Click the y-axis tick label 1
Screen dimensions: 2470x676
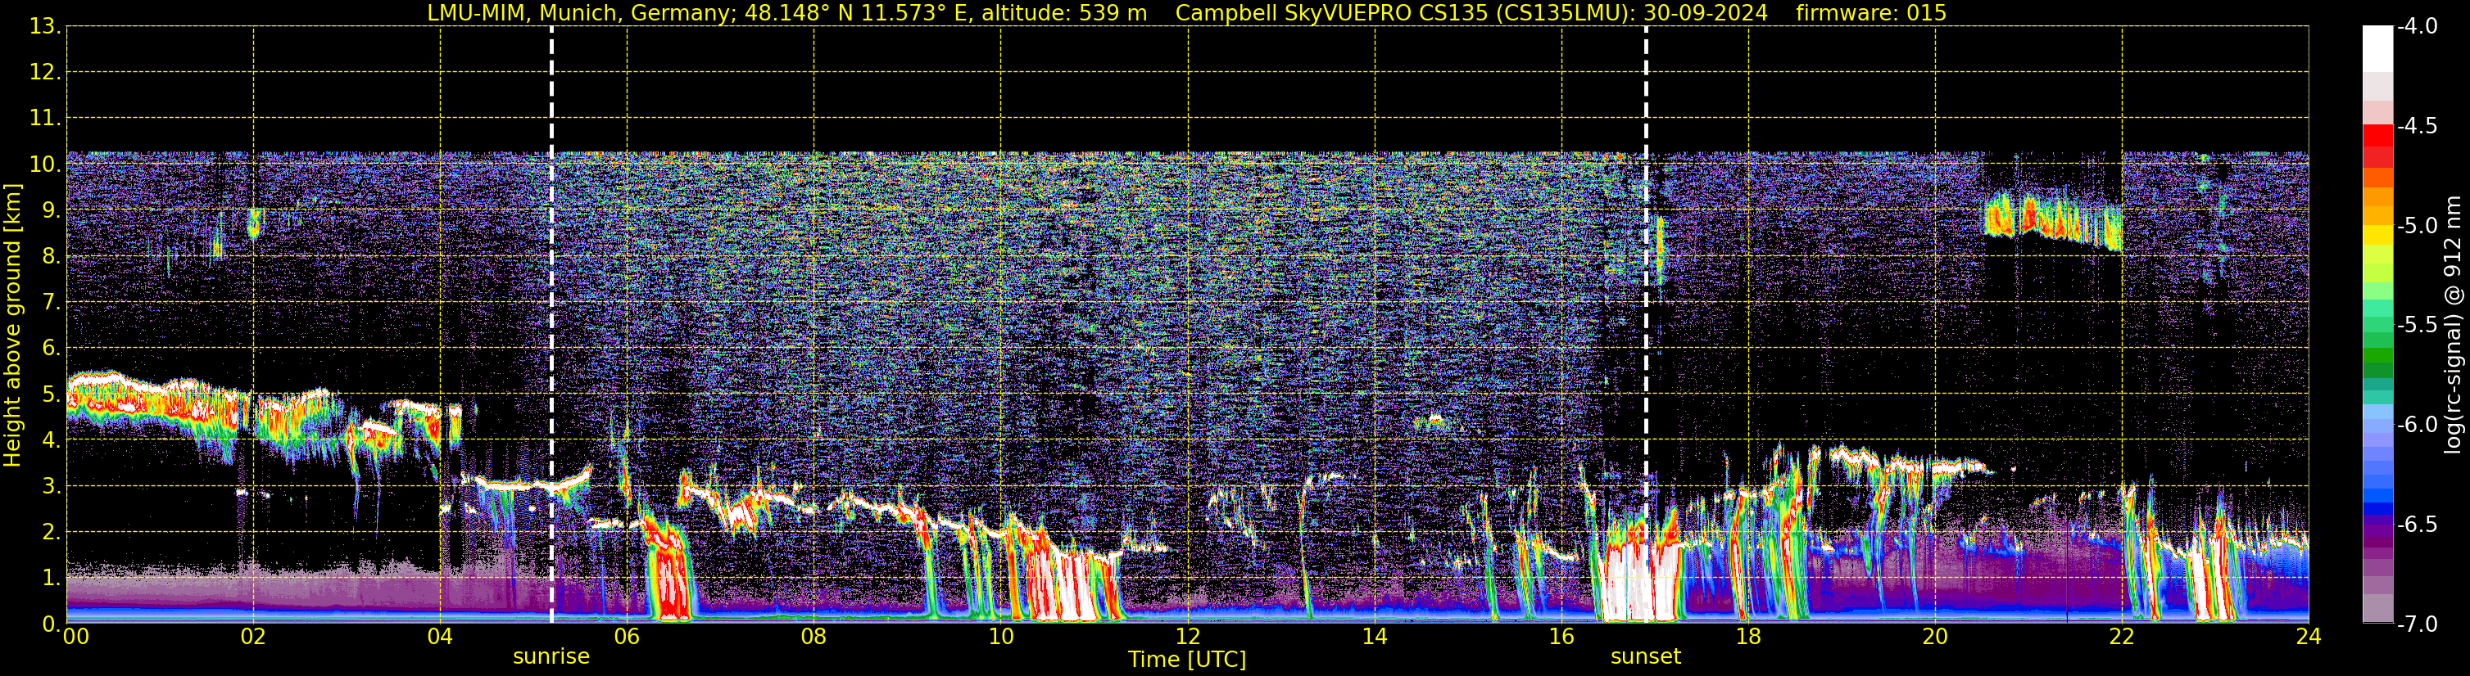[x=50, y=579]
